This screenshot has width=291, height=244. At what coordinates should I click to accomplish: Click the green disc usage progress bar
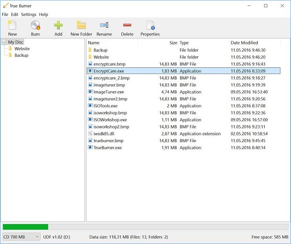(25, 226)
